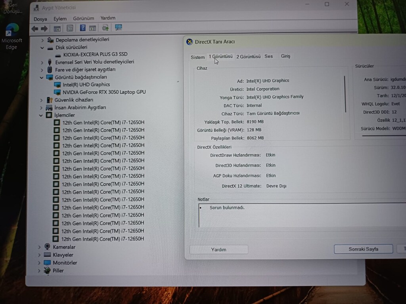The width and height of the screenshot is (406, 304).
Task: Click the Aygıt Yöneticisi window title icon
Action: coord(36,8)
